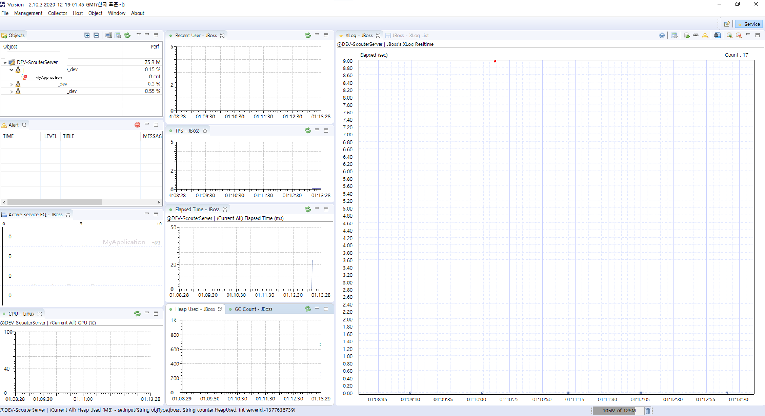
Task: Close the Recent User - JBoss tab
Action: click(x=222, y=35)
